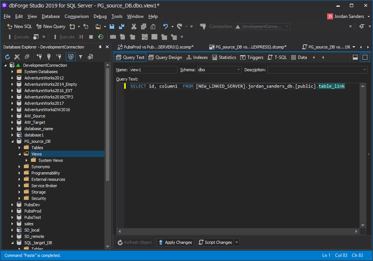Image resolution: width=373 pixels, height=261 pixels.
Task: Switch to the Triggers tab
Action: coord(252,57)
